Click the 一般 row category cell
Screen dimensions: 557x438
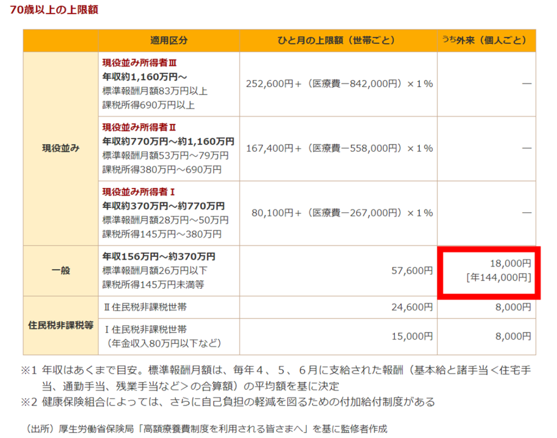tap(60, 271)
